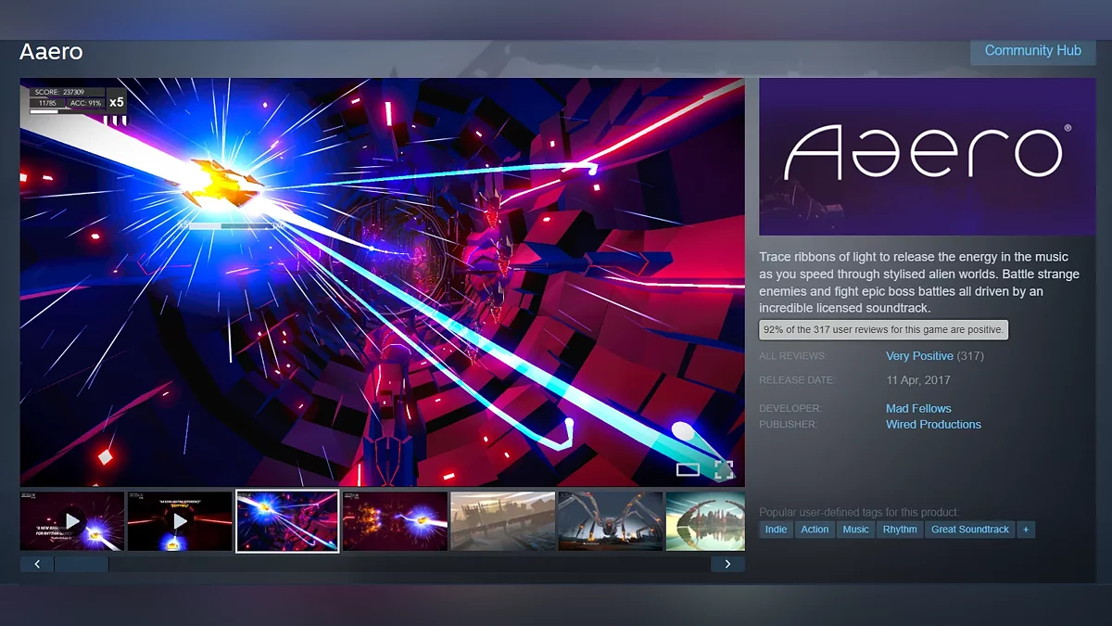The height and width of the screenshot is (626, 1112).
Task: Open publisher Wired Productions link
Action: (x=933, y=424)
